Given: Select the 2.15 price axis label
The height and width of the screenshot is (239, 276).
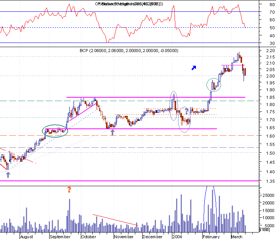Looking at the screenshot, I should click(271, 57).
